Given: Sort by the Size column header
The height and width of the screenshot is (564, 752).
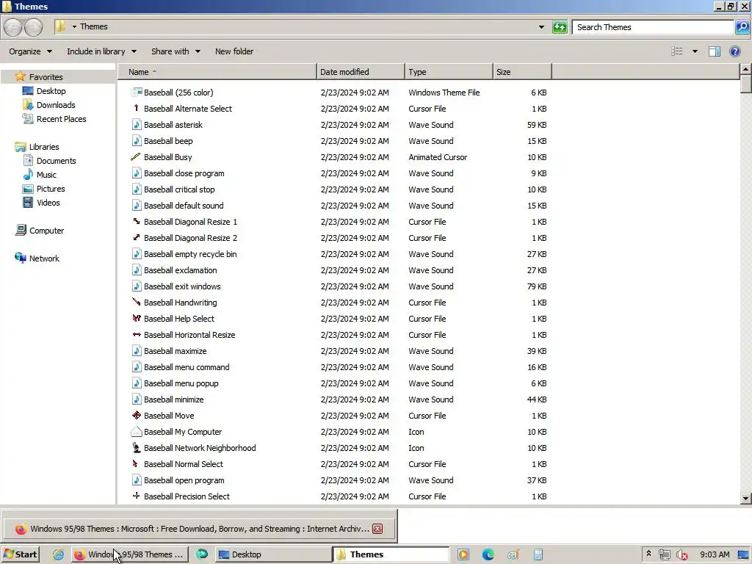Looking at the screenshot, I should 522,72.
